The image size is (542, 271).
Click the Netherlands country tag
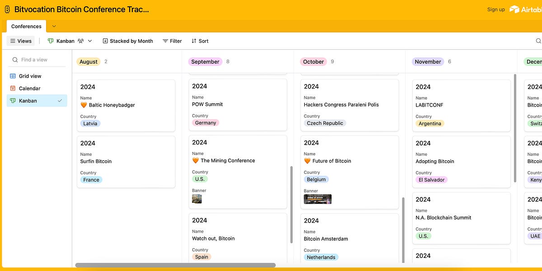tap(321, 257)
